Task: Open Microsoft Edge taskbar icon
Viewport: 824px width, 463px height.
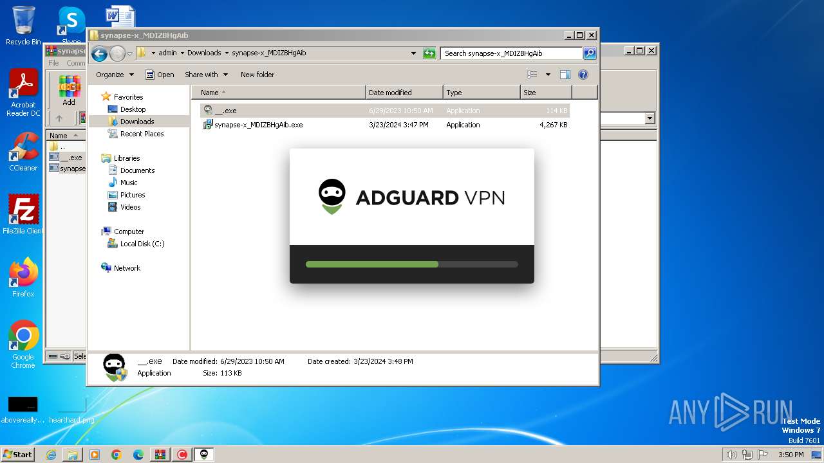Action: 138,455
